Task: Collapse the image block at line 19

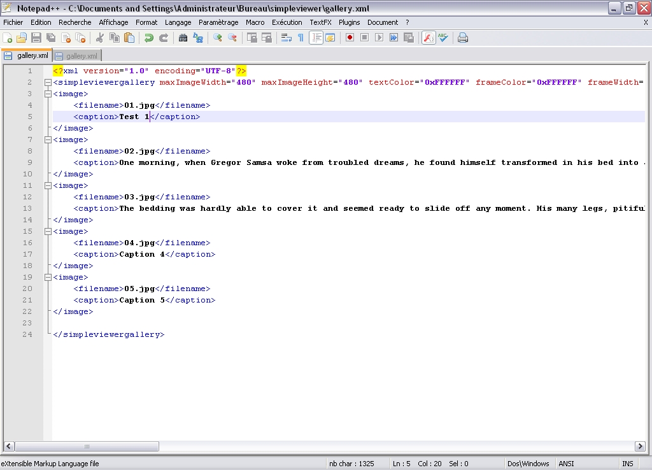Action: (48, 277)
